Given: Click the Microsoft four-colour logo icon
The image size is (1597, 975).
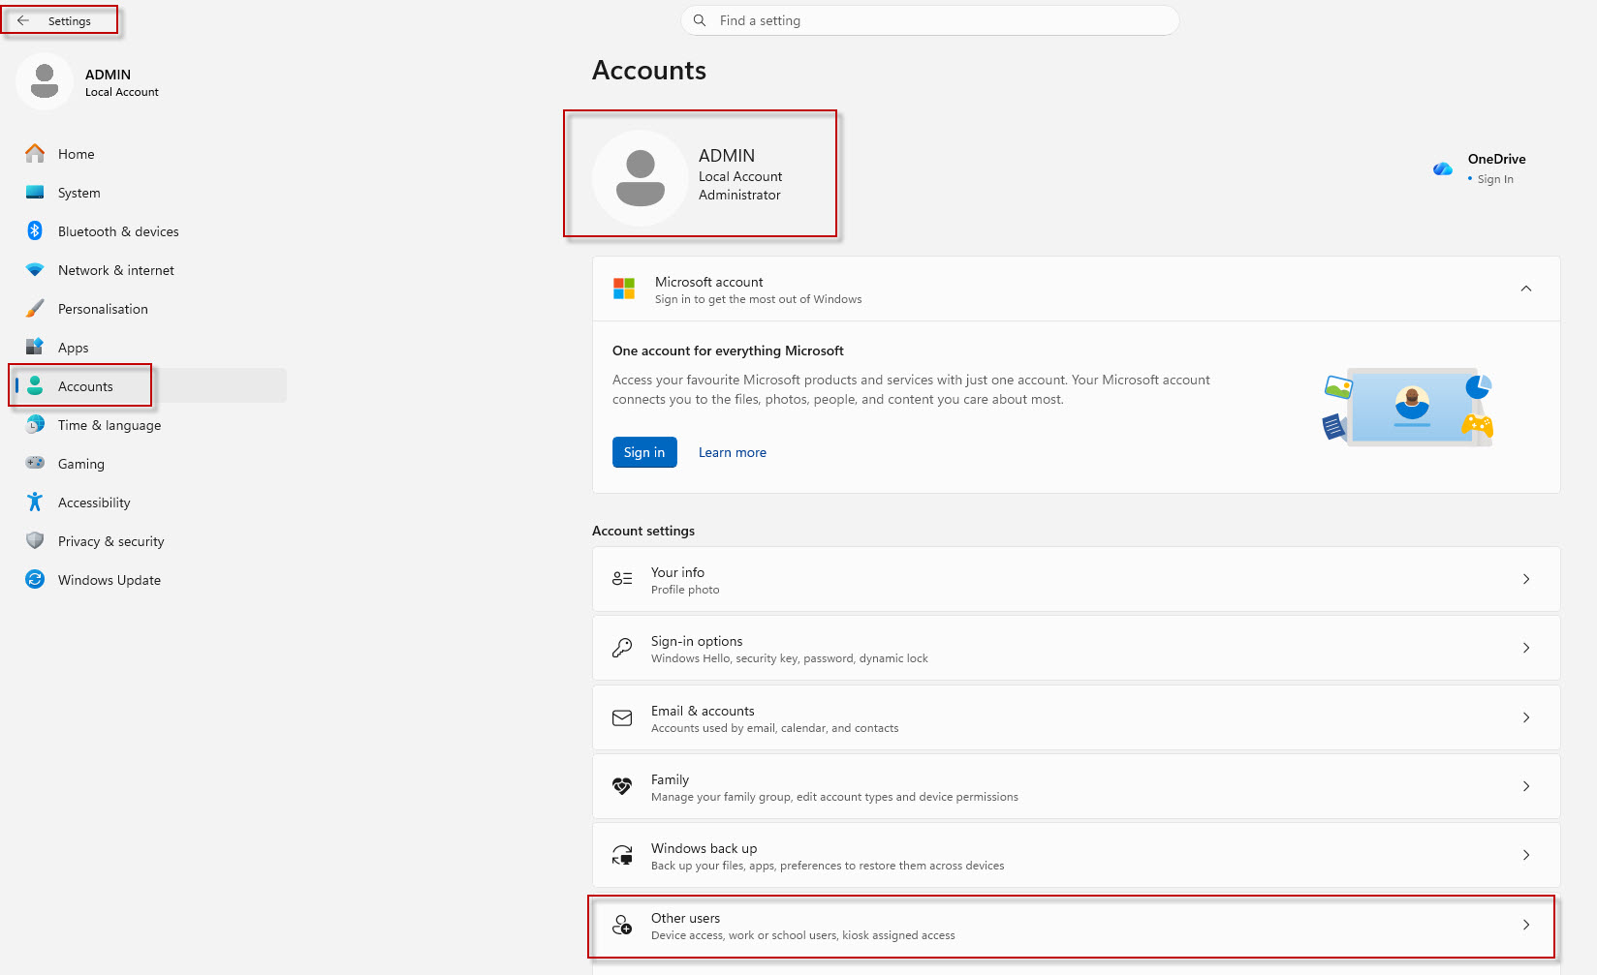Looking at the screenshot, I should [624, 289].
